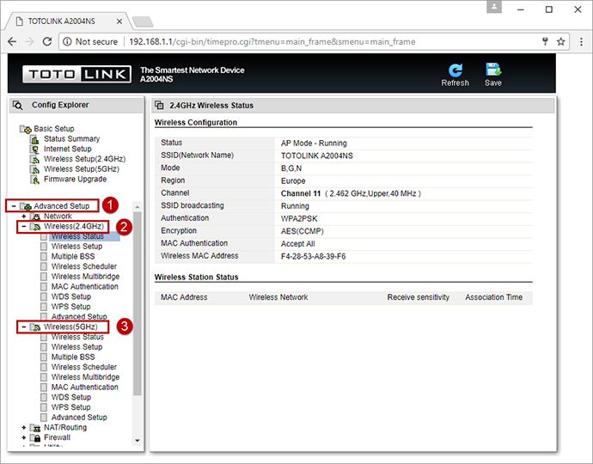593x464 pixels.
Task: Reload the page with browser reload button
Action: (47, 41)
